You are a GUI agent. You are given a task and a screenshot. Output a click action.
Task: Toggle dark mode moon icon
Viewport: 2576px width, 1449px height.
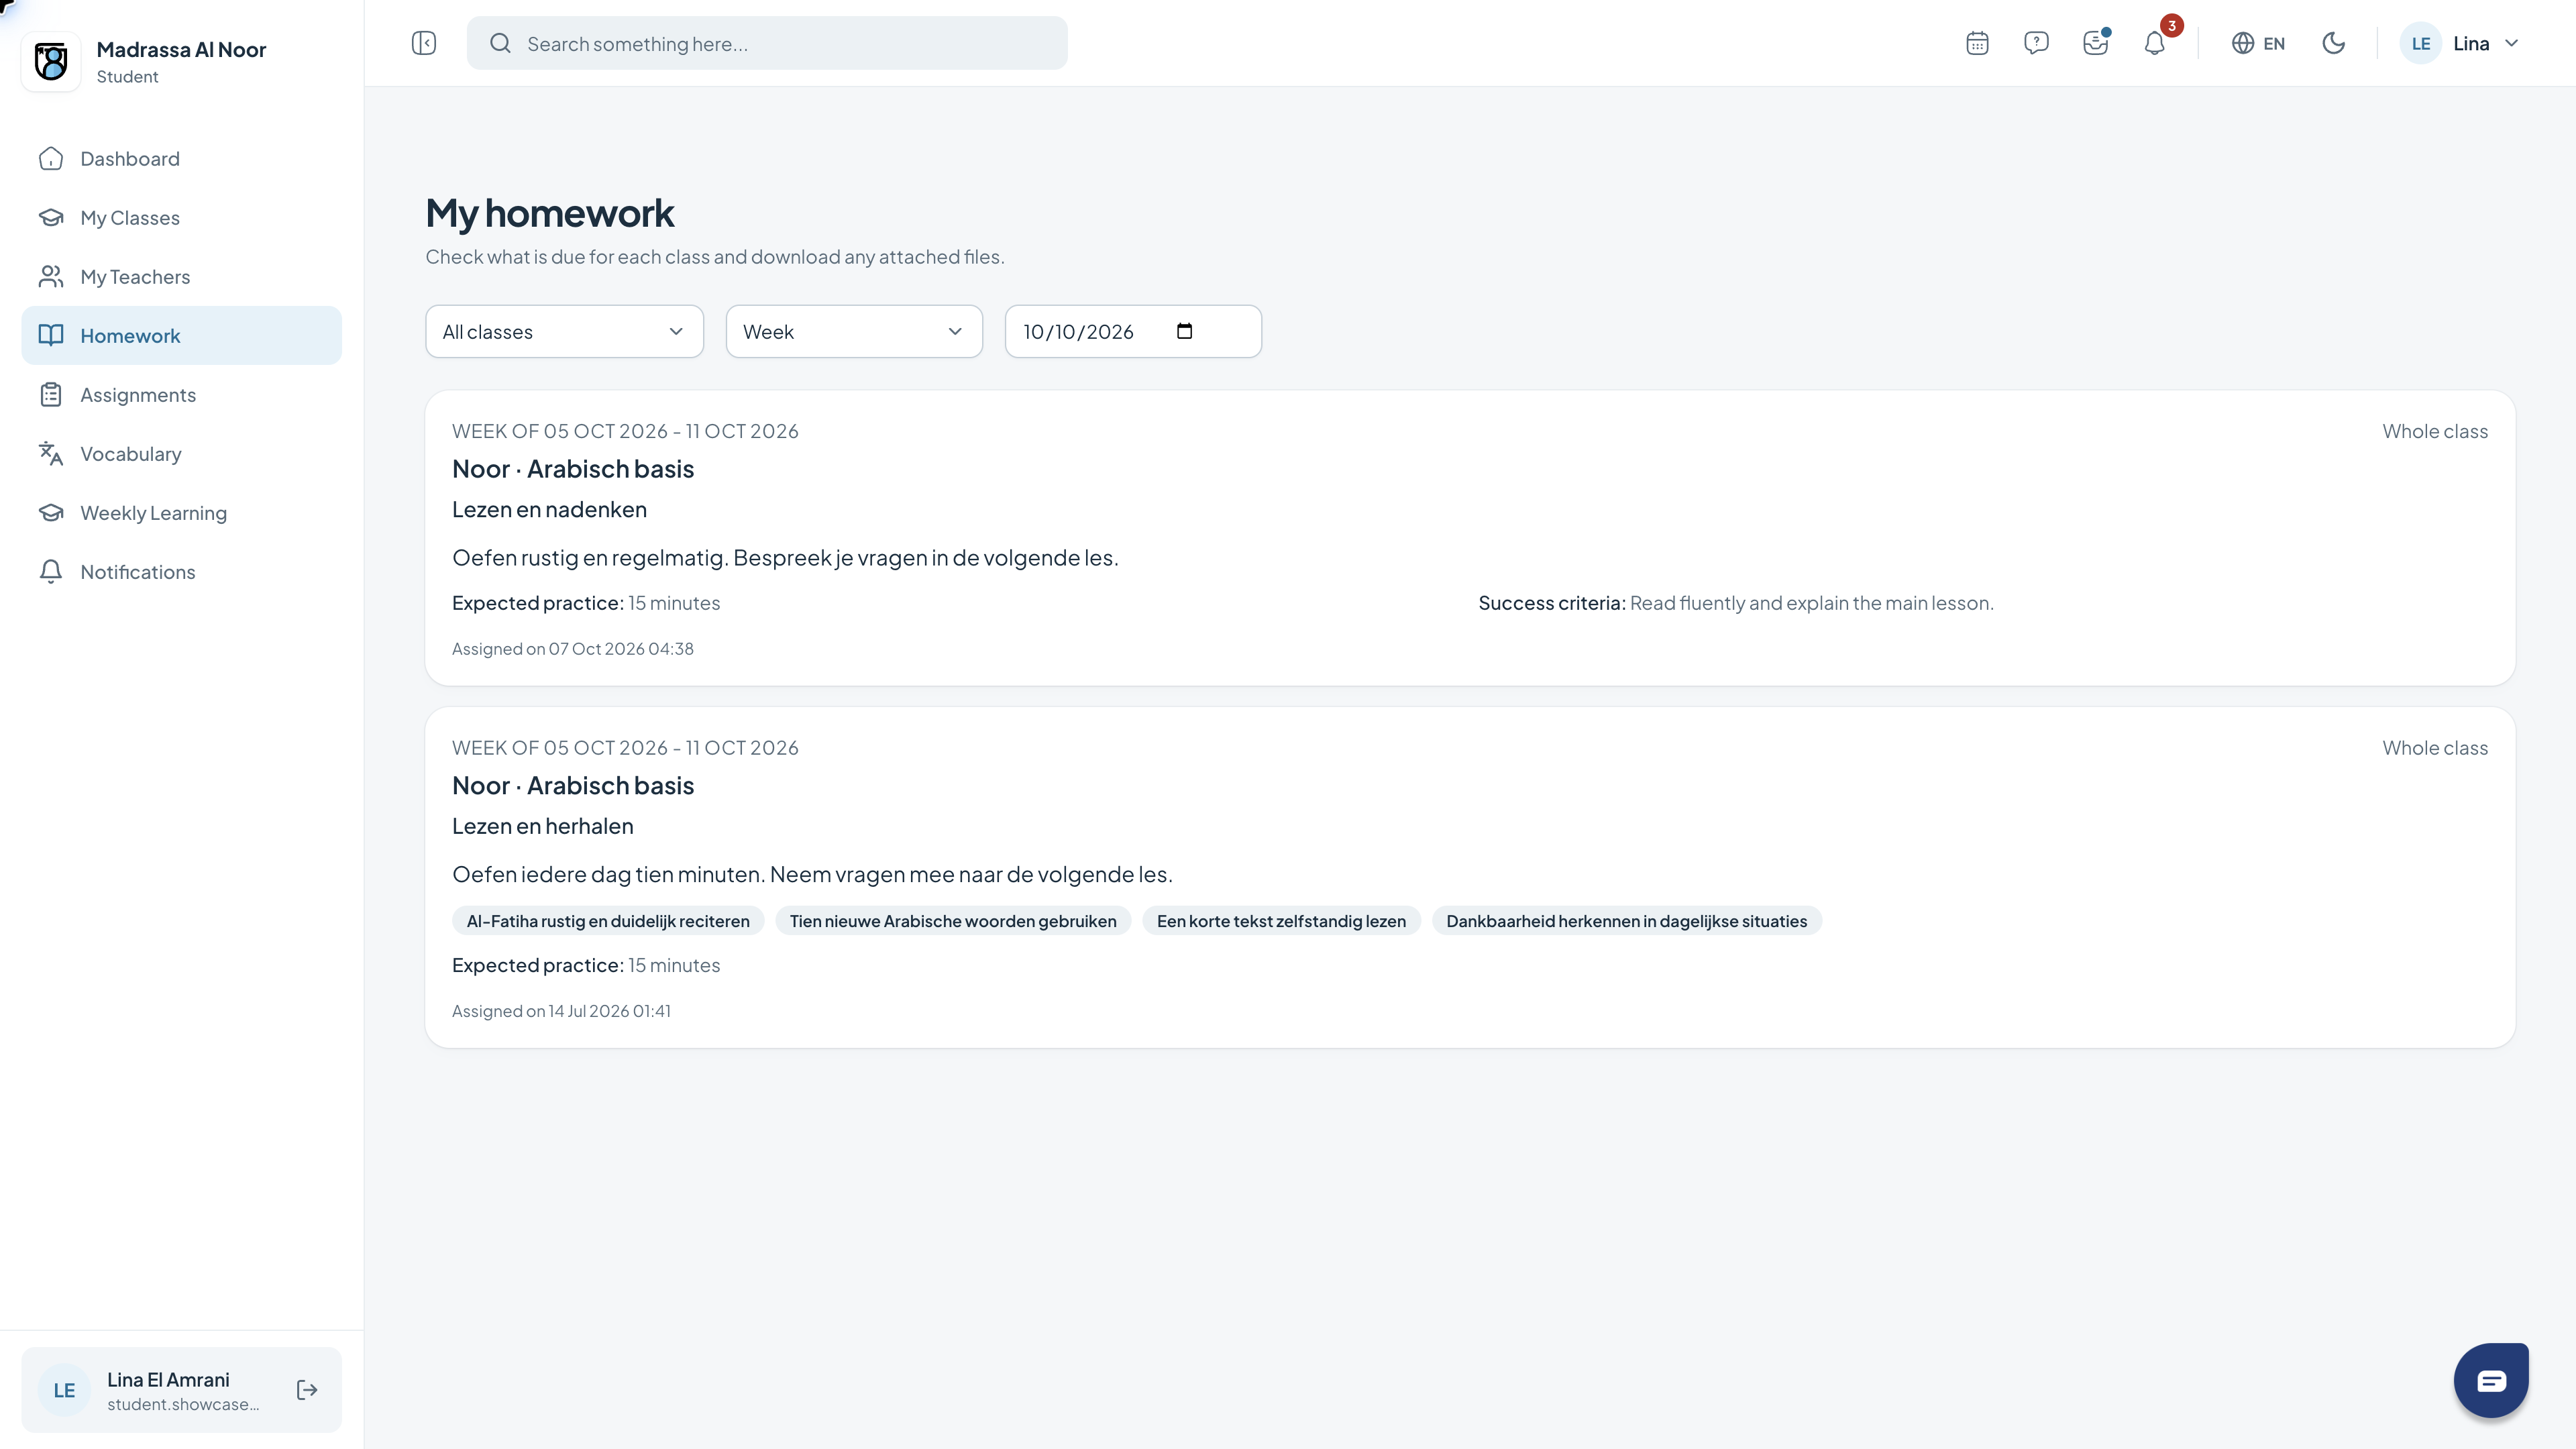2333,43
